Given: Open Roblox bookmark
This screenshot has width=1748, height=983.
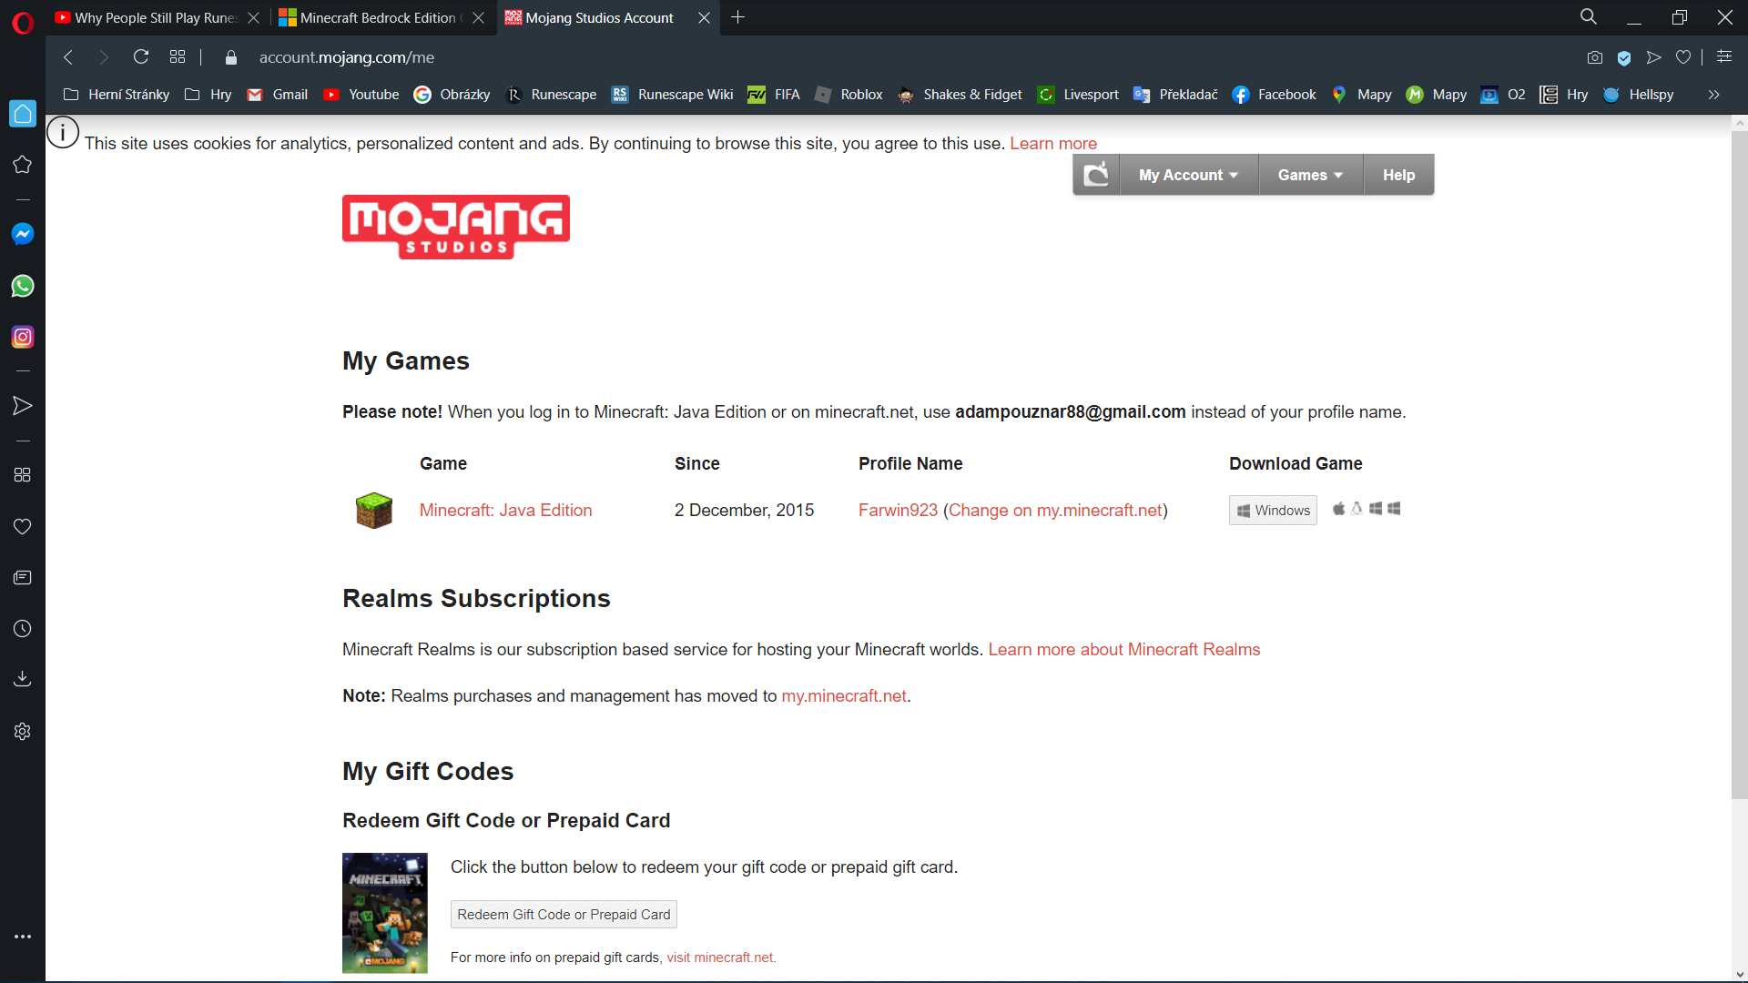Looking at the screenshot, I should click(849, 95).
